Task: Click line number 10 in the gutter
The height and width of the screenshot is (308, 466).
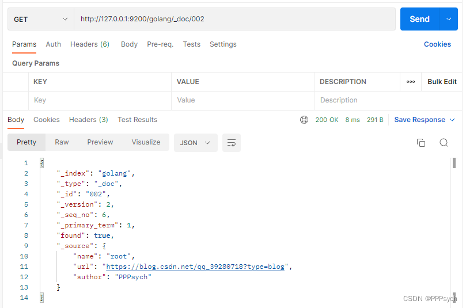Action: coord(24,256)
